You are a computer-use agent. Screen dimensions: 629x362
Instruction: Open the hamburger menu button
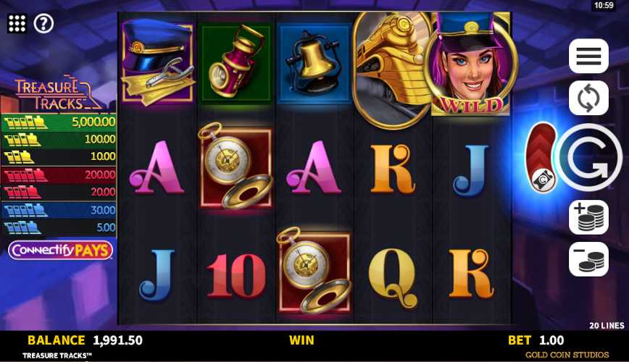point(588,56)
